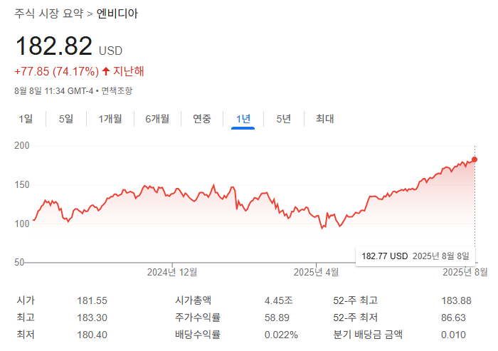Select the 1년 chart tab

tap(243, 119)
